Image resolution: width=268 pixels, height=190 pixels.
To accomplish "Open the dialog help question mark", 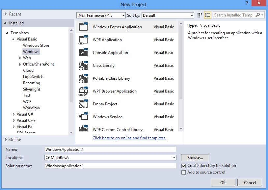I will (x=247, y=3).
